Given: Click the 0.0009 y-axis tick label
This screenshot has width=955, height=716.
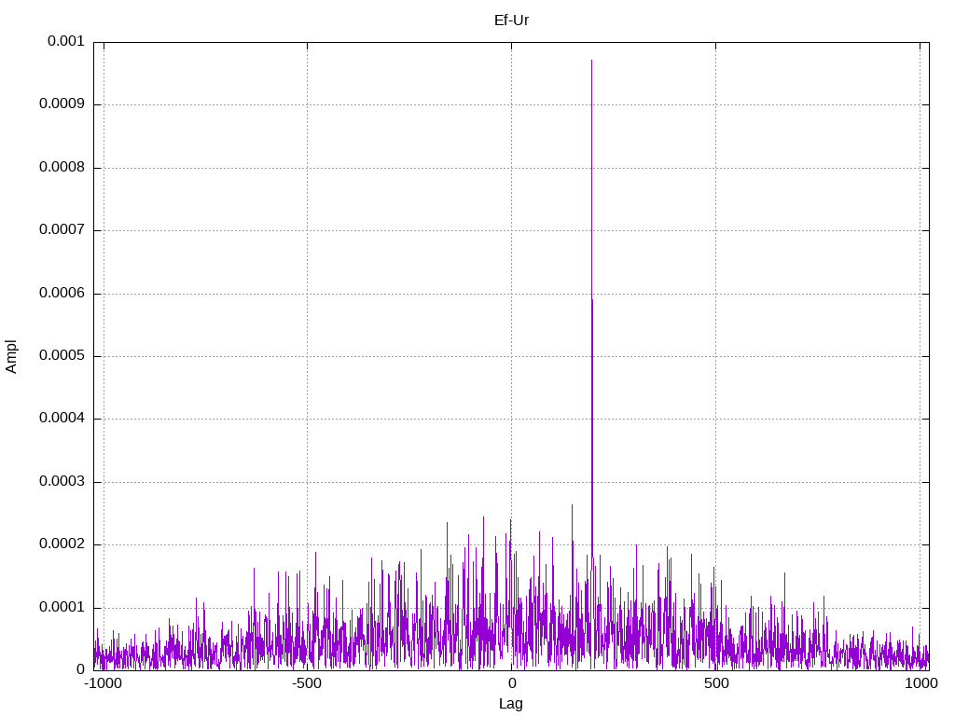Looking at the screenshot, I should 62,104.
